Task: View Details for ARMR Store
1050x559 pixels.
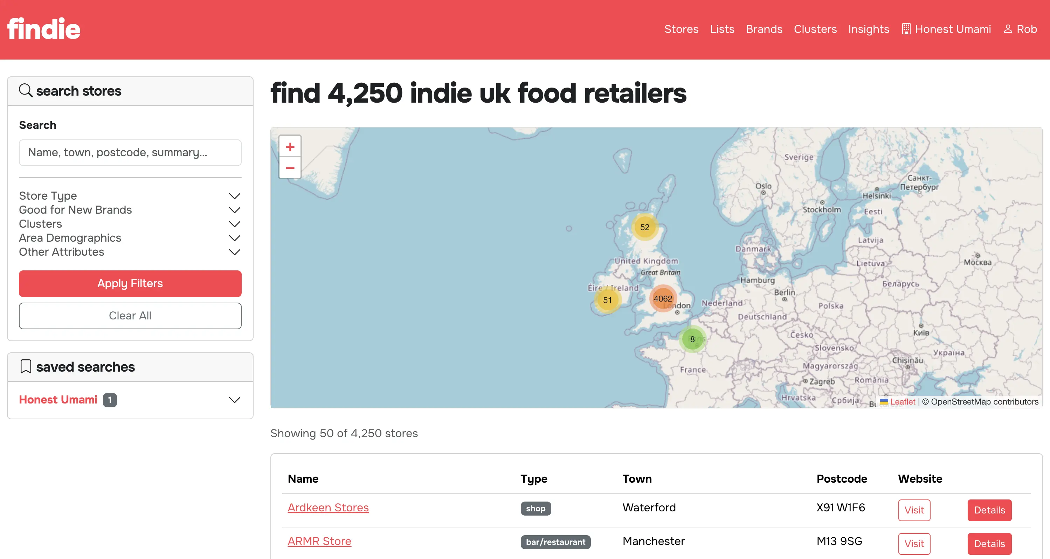Action: (989, 544)
